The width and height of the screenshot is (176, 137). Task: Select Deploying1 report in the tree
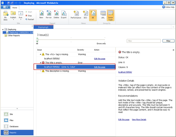point(18,33)
